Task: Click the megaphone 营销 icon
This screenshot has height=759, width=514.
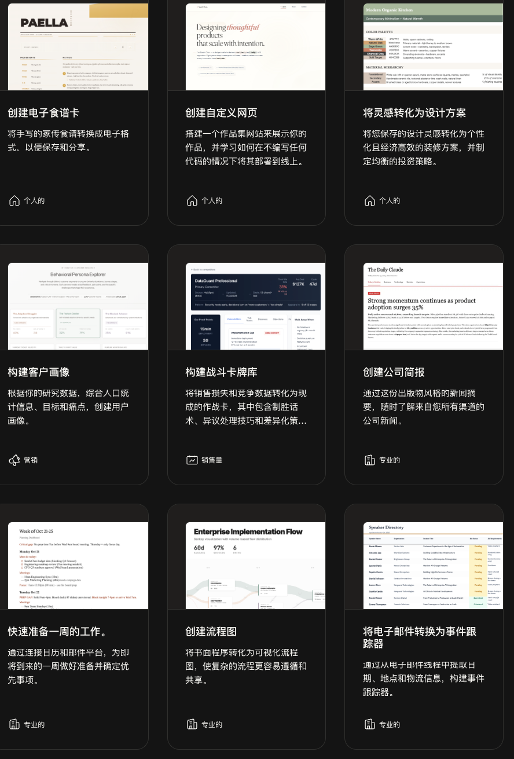Action: (x=14, y=460)
